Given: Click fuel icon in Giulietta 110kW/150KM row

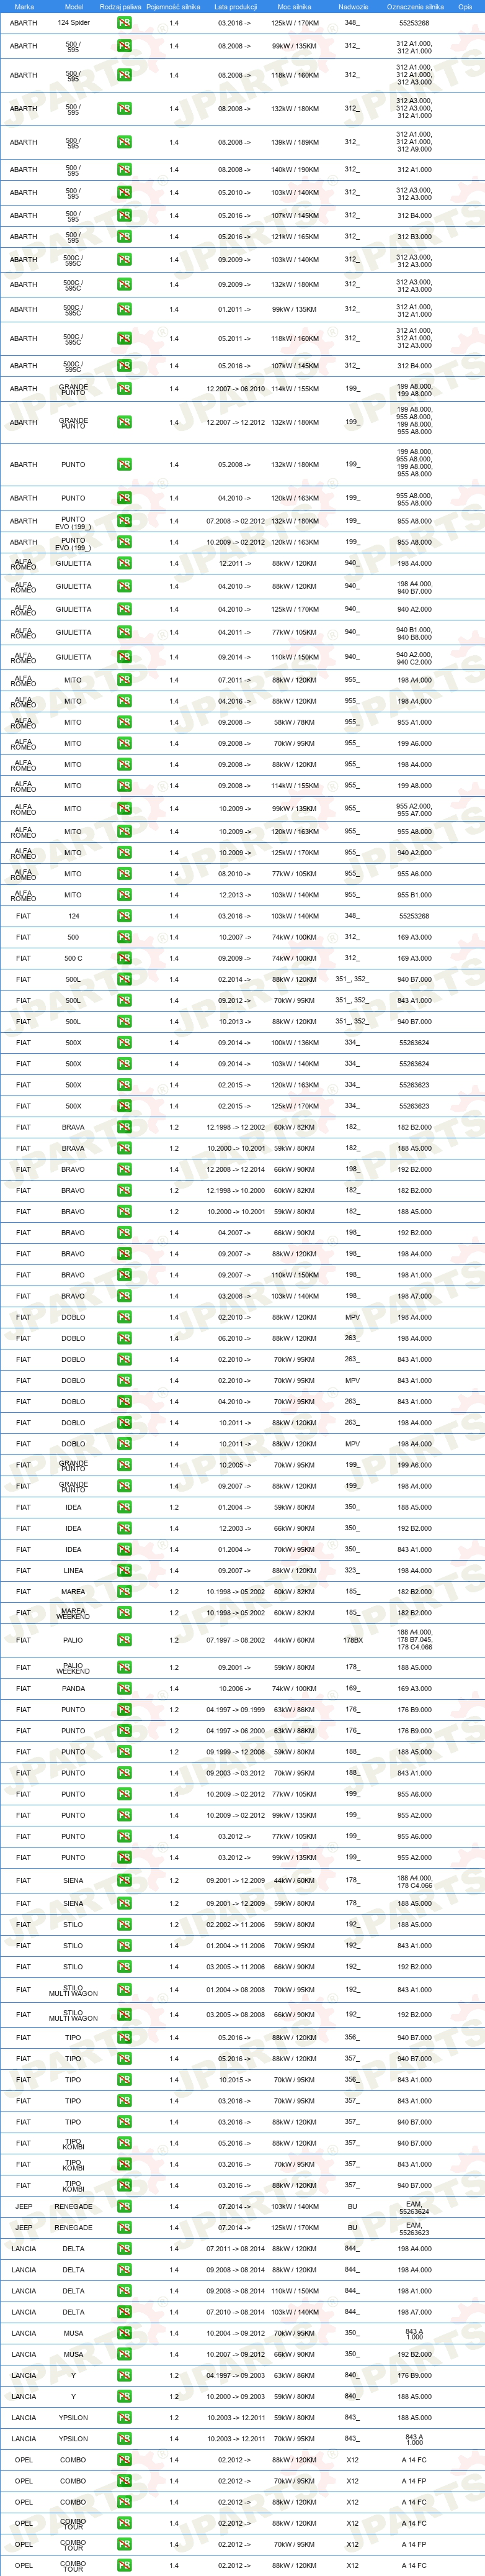Looking at the screenshot, I should click(124, 657).
